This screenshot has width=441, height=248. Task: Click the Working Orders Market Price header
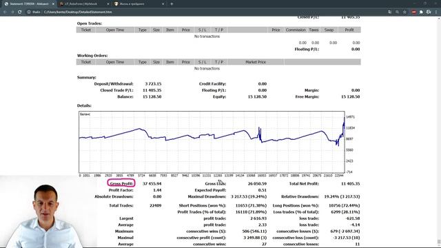click(256, 62)
